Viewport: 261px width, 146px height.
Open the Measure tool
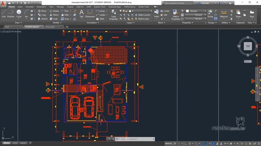coord(224,13)
